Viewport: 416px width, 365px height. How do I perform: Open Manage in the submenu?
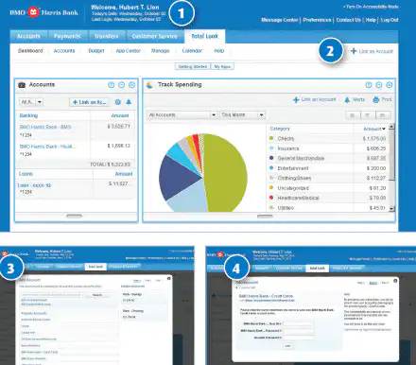point(161,51)
